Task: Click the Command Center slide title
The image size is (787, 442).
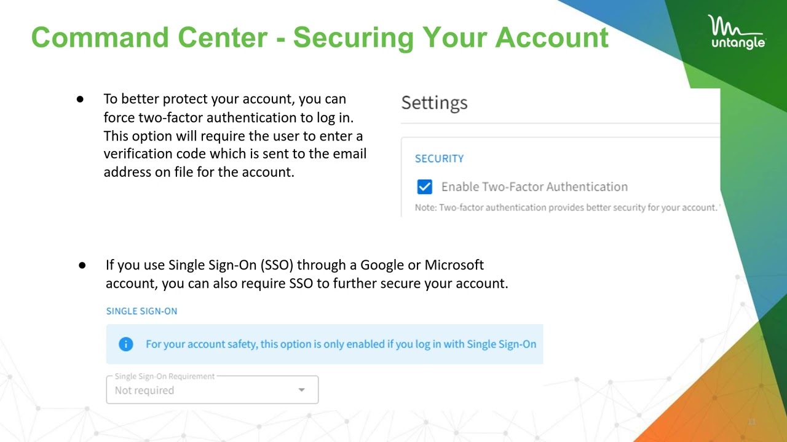Action: coord(320,37)
